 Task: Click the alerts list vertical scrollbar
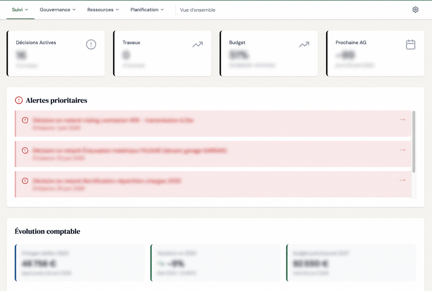pyautogui.click(x=414, y=142)
